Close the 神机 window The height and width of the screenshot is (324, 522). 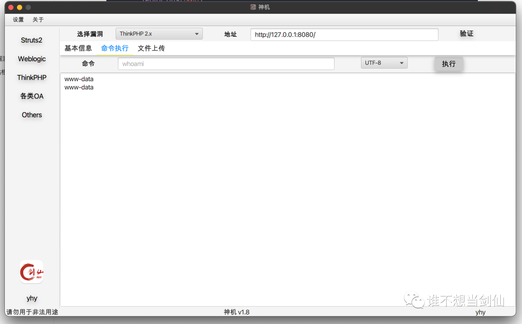click(x=11, y=7)
